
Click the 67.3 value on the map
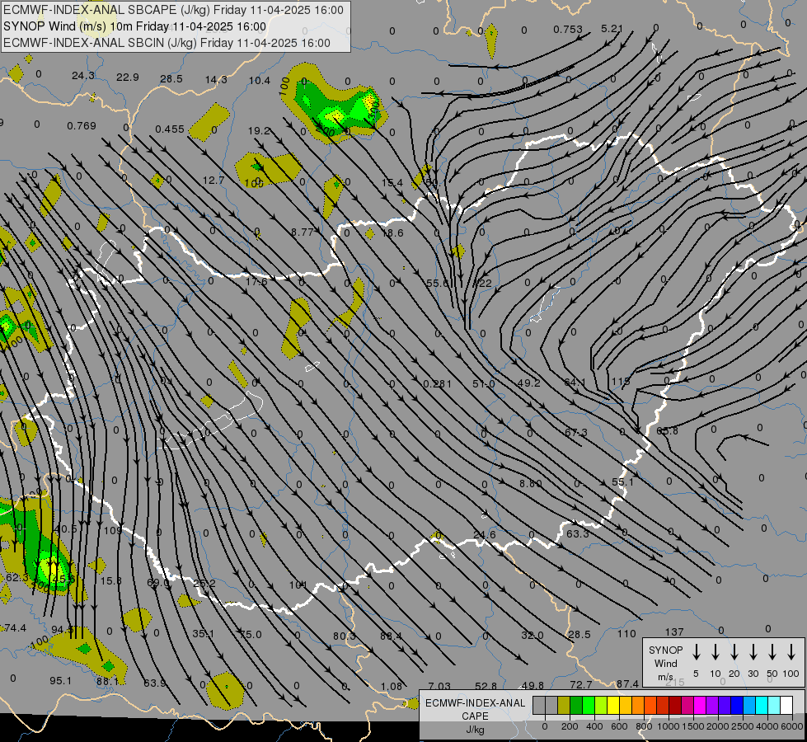click(576, 432)
